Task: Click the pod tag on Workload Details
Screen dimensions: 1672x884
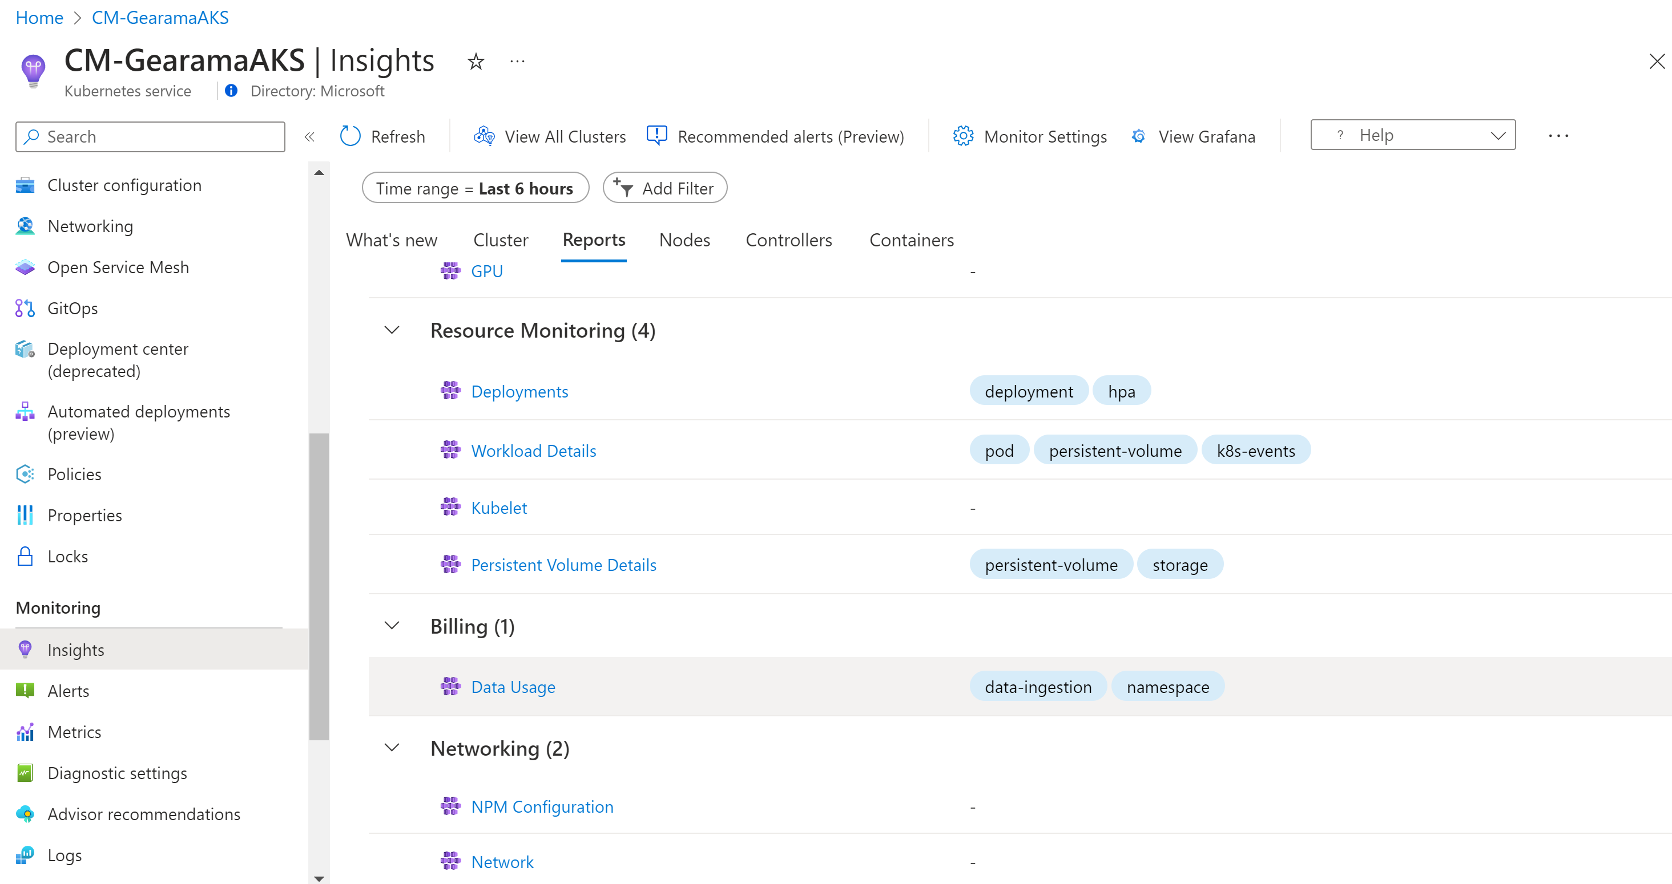Action: point(999,451)
